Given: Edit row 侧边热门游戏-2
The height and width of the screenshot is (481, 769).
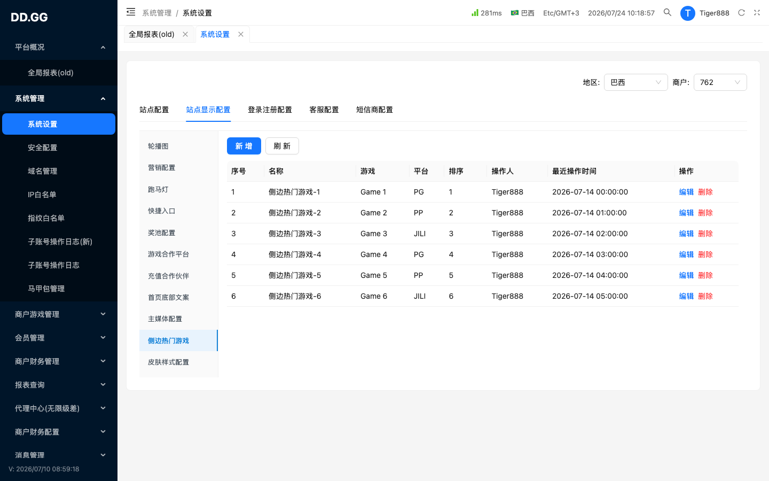Looking at the screenshot, I should tap(686, 213).
